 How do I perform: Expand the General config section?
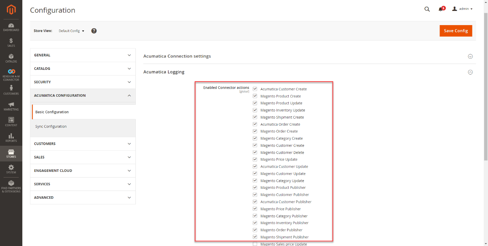pos(83,55)
